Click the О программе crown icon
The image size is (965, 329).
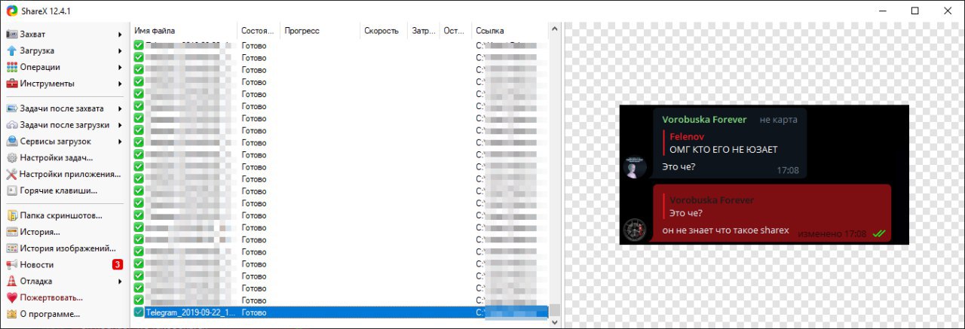12,314
